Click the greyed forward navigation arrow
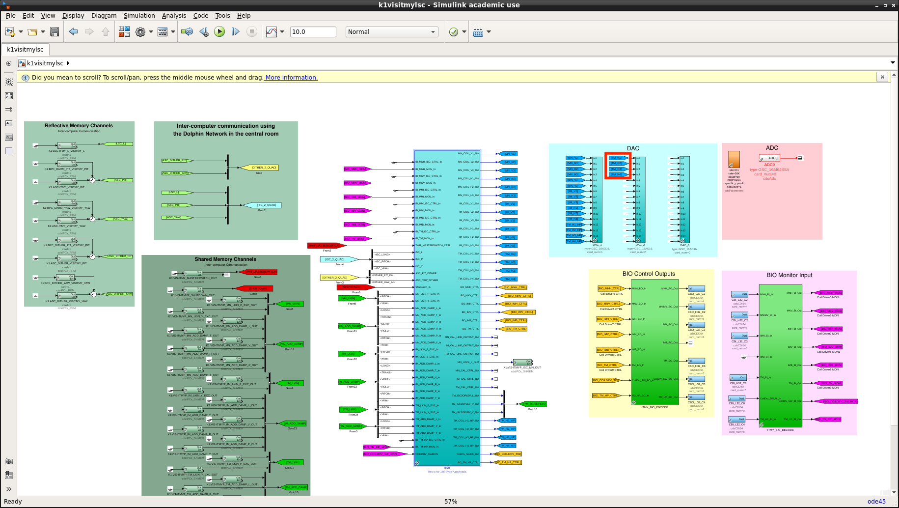 89,32
